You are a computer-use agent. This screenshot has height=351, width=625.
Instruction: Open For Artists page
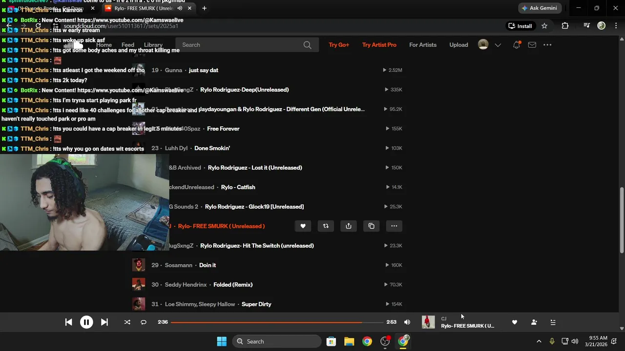(423, 45)
